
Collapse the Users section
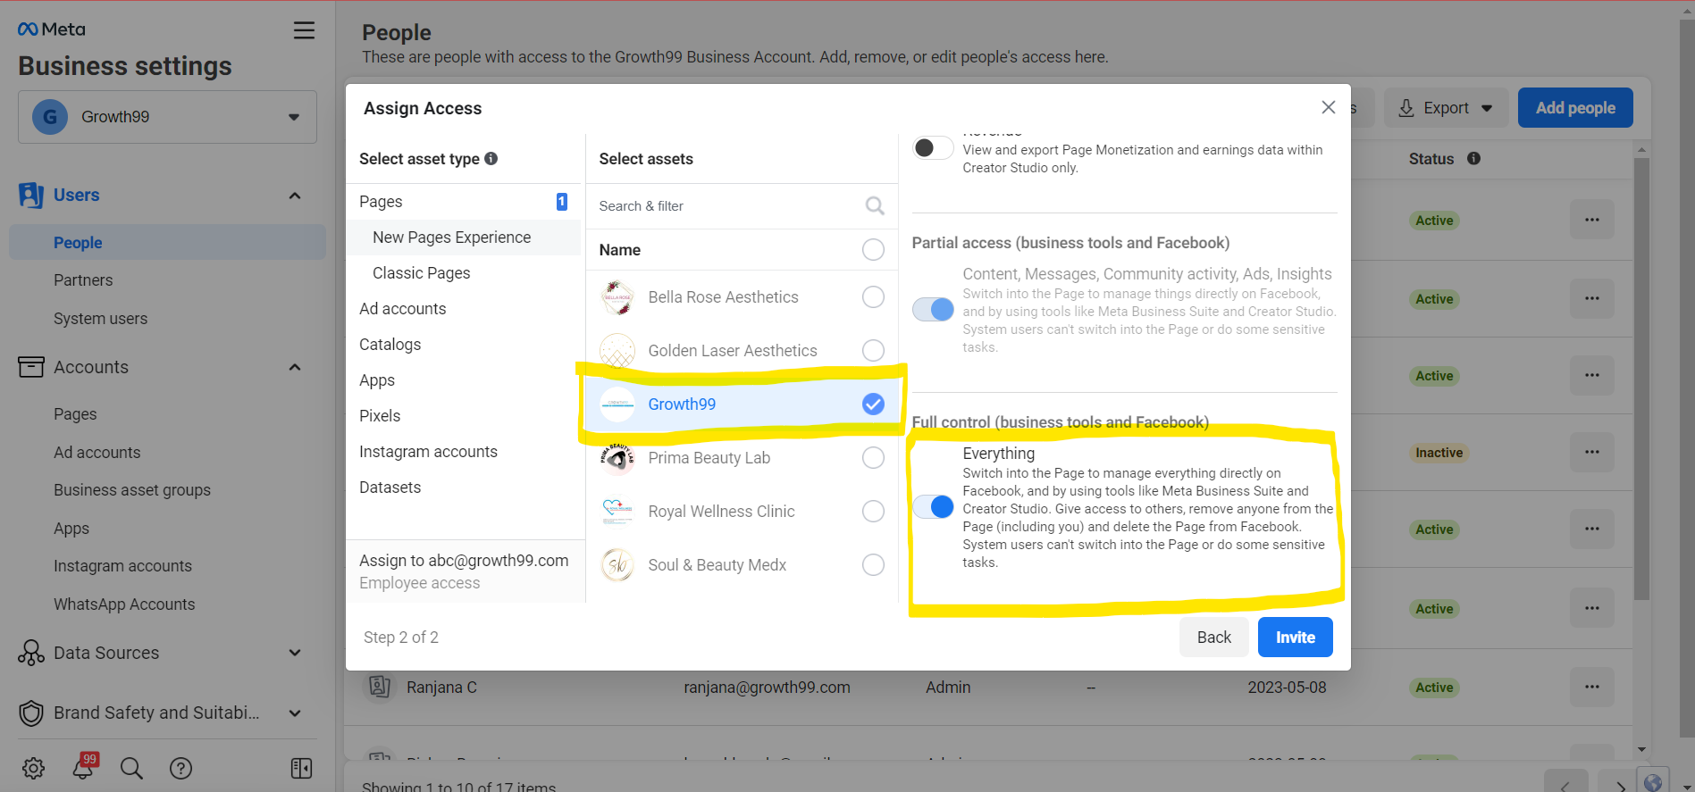(295, 196)
